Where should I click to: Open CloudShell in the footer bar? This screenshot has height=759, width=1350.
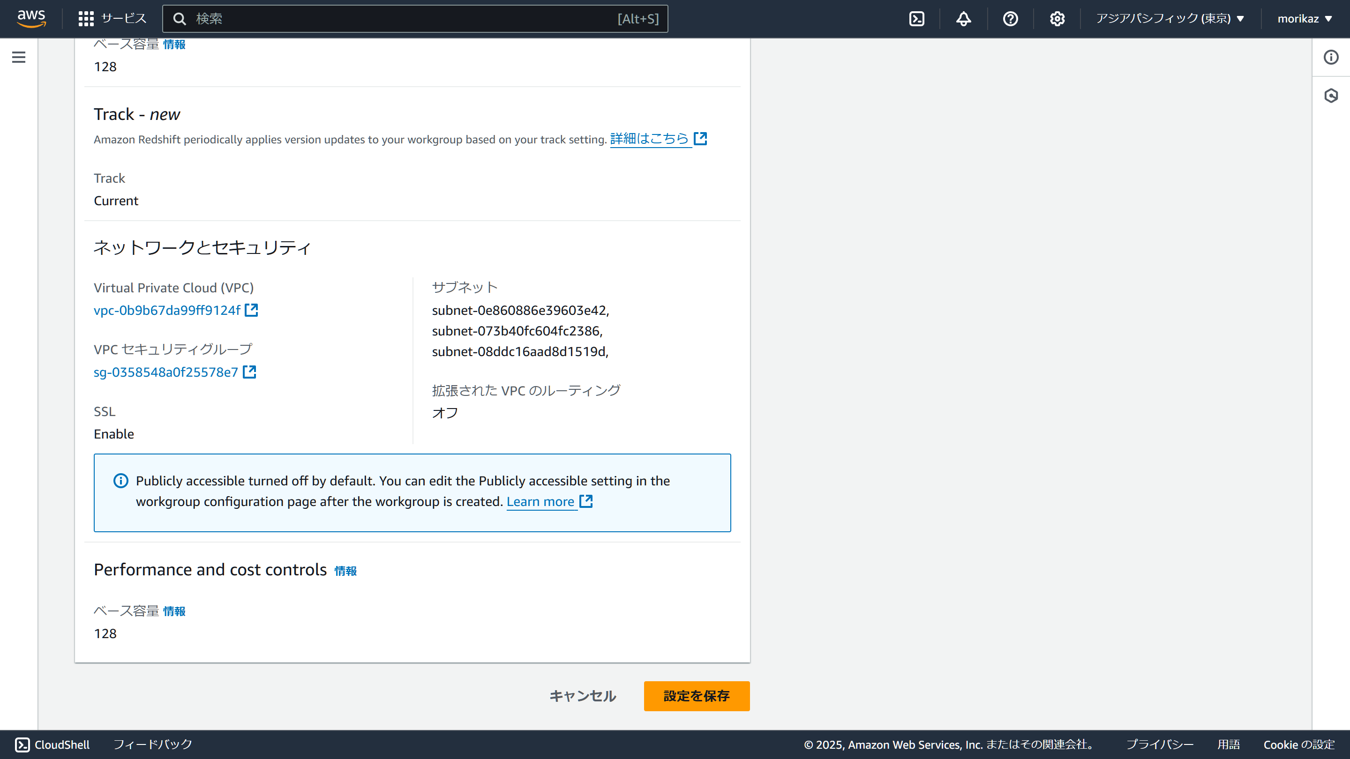52,744
